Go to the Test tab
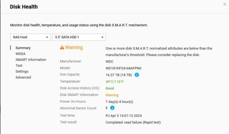Image resolution: width=229 pixels, height=134 pixels. click(x=19, y=66)
